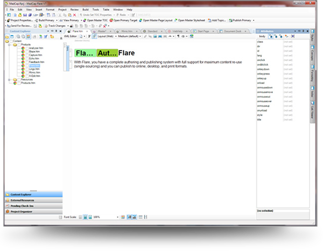Screen dimensions: 323x251
Task: Click Open Primary Target
Action: 123,20
